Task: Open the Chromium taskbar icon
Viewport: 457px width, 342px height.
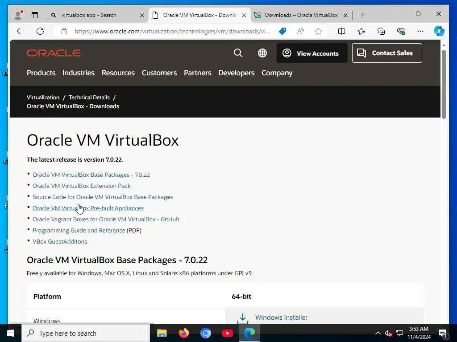Action: (x=205, y=333)
